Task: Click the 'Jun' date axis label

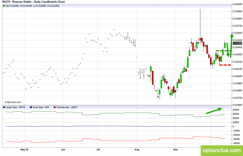Action: click(63, 149)
